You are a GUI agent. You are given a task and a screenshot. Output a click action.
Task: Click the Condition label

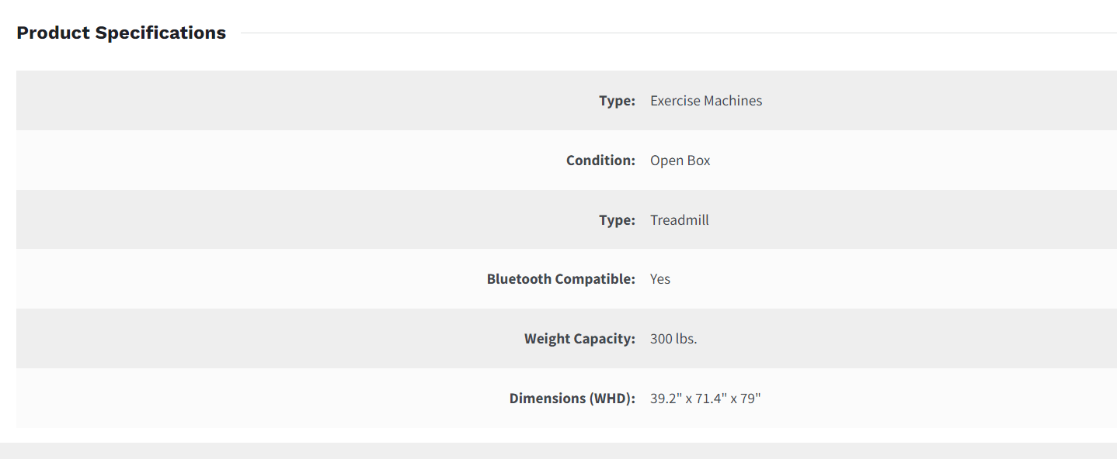tap(600, 160)
